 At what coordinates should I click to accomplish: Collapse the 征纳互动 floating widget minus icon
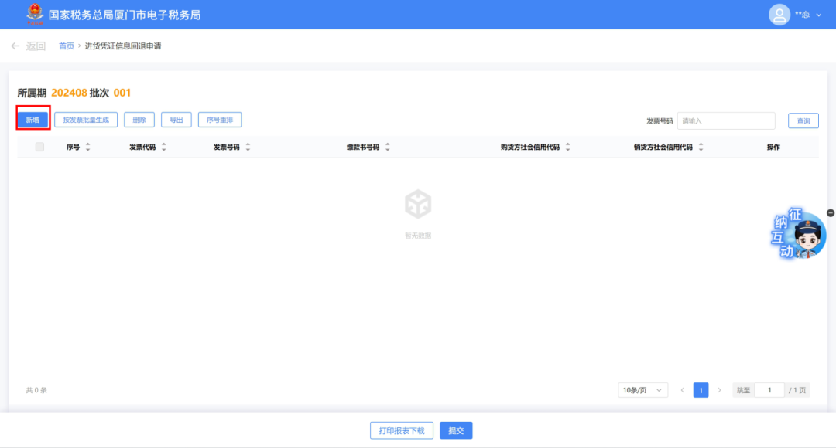tap(831, 213)
